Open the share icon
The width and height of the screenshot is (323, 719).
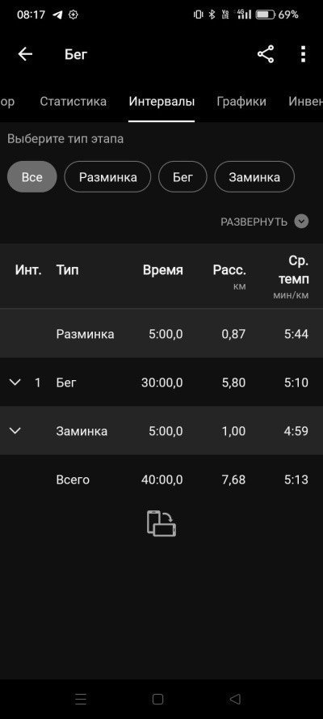(x=266, y=54)
